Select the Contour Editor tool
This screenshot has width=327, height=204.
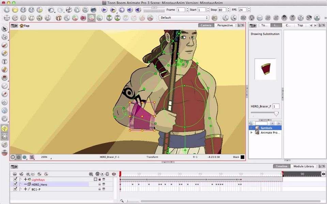pyautogui.click(x=4, y=37)
